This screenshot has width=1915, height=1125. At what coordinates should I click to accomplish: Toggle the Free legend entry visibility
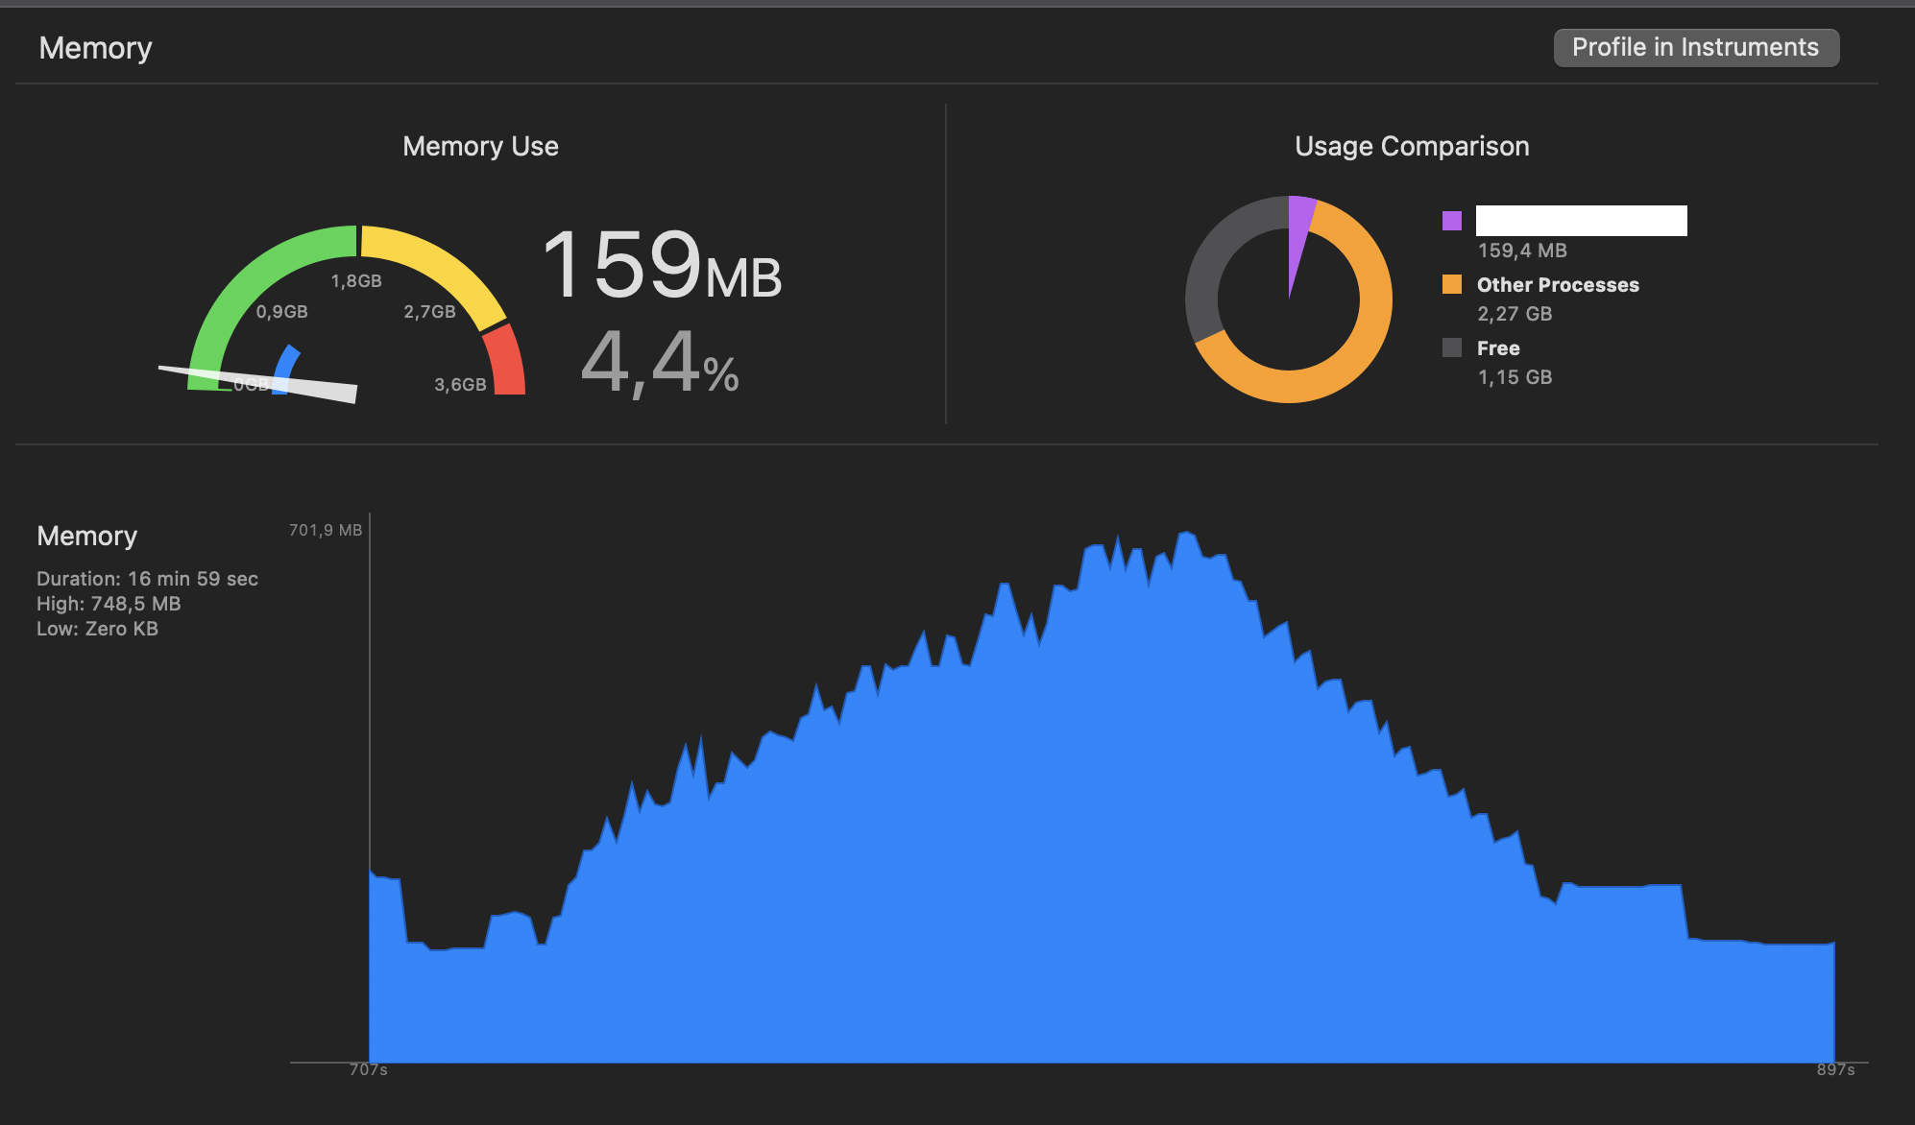(x=1497, y=347)
